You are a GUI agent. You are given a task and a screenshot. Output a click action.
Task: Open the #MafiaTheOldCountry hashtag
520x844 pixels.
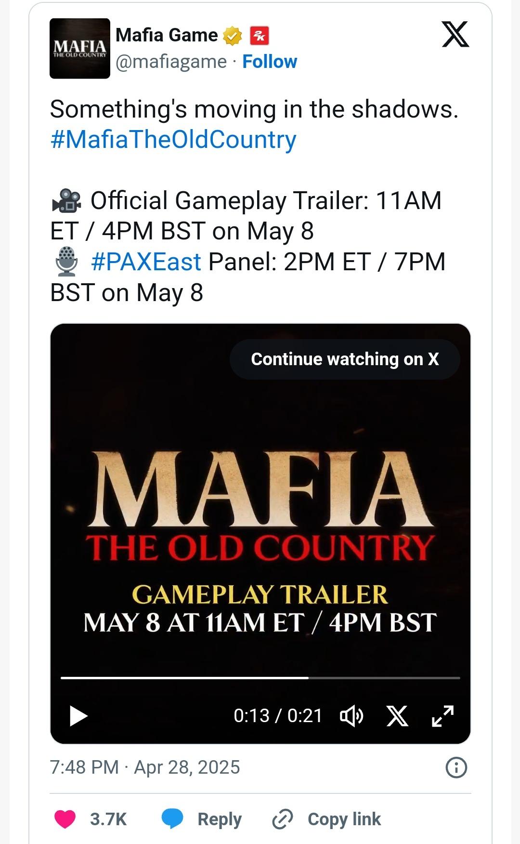pyautogui.click(x=173, y=140)
